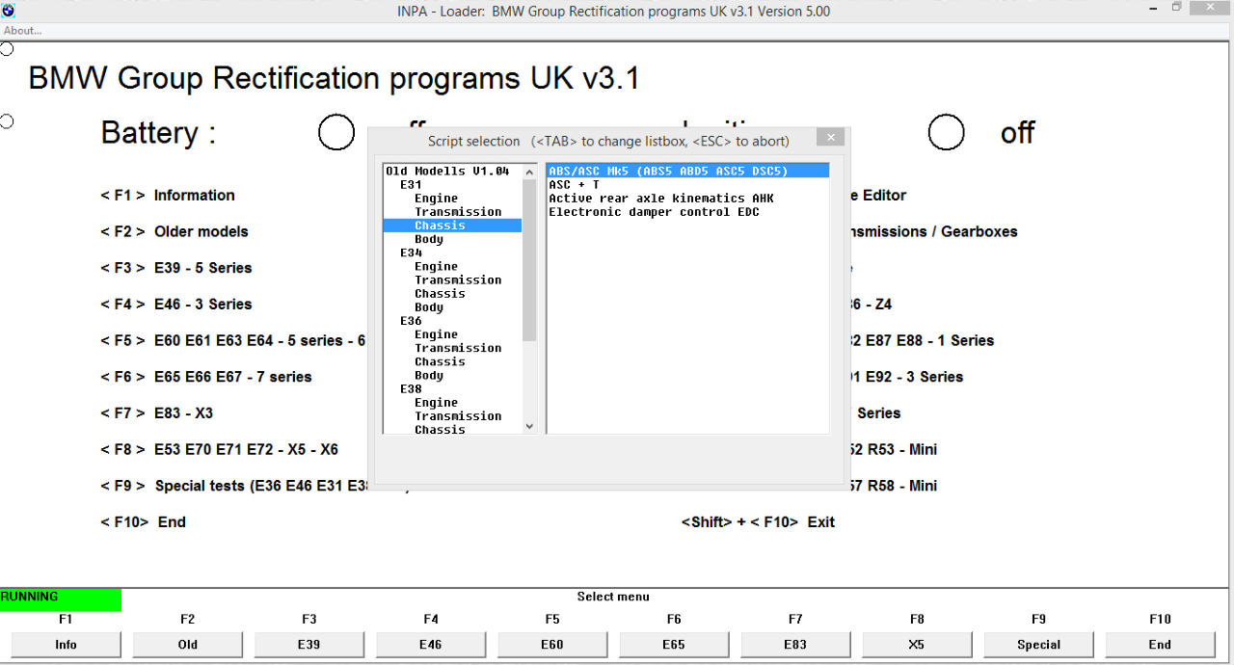Close the Script selection dialog
The width and height of the screenshot is (1234, 665).
point(830,138)
